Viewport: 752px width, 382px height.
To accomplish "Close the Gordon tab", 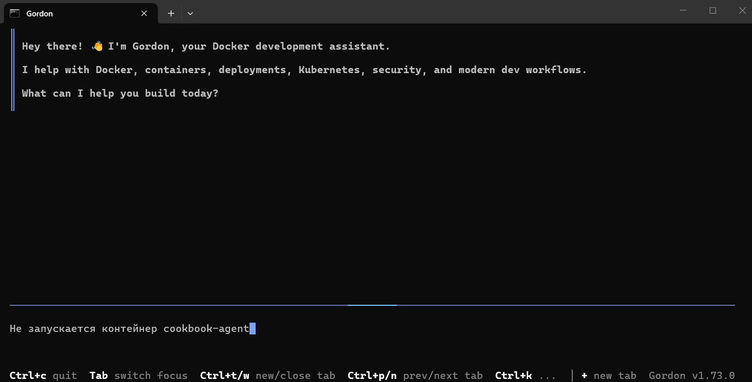I will (x=144, y=14).
